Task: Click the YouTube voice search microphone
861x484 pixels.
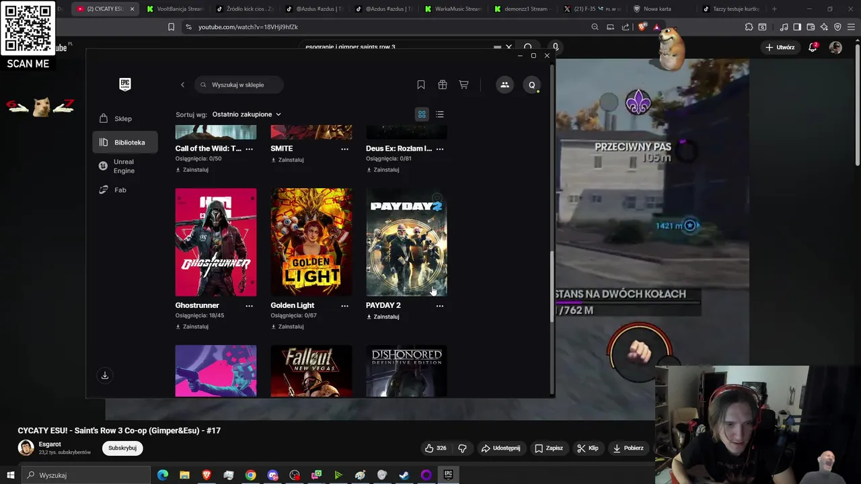Action: pos(555,47)
